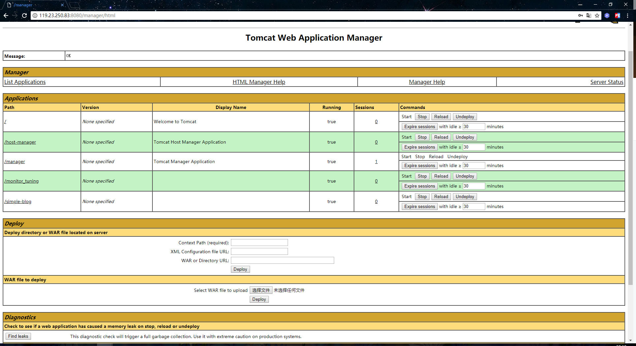
Task: Open the translate page icon
Action: point(589,16)
